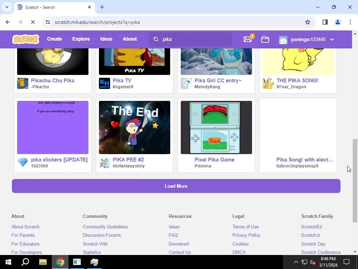Click the Load More button

click(x=176, y=186)
